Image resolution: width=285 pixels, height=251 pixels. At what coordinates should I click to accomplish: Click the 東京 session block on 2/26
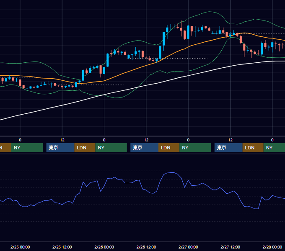tap(144, 148)
